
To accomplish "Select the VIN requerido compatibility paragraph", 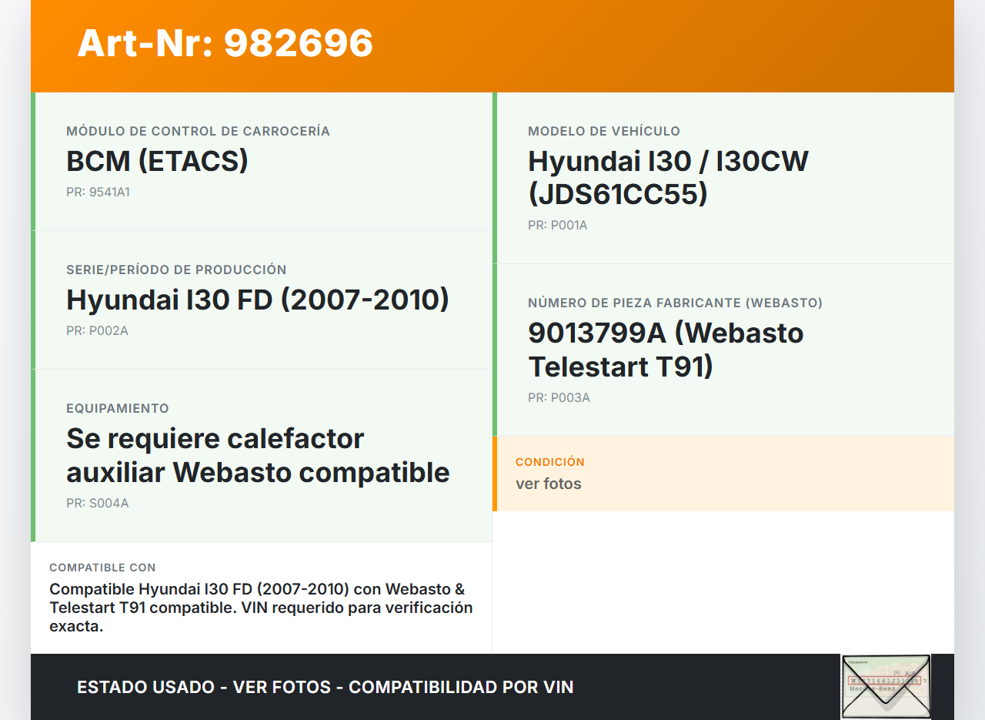I will coord(261,608).
